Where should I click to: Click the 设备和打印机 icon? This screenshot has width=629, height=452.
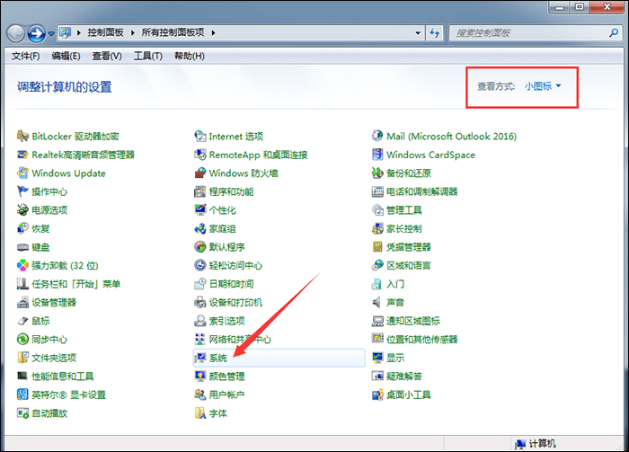point(199,303)
